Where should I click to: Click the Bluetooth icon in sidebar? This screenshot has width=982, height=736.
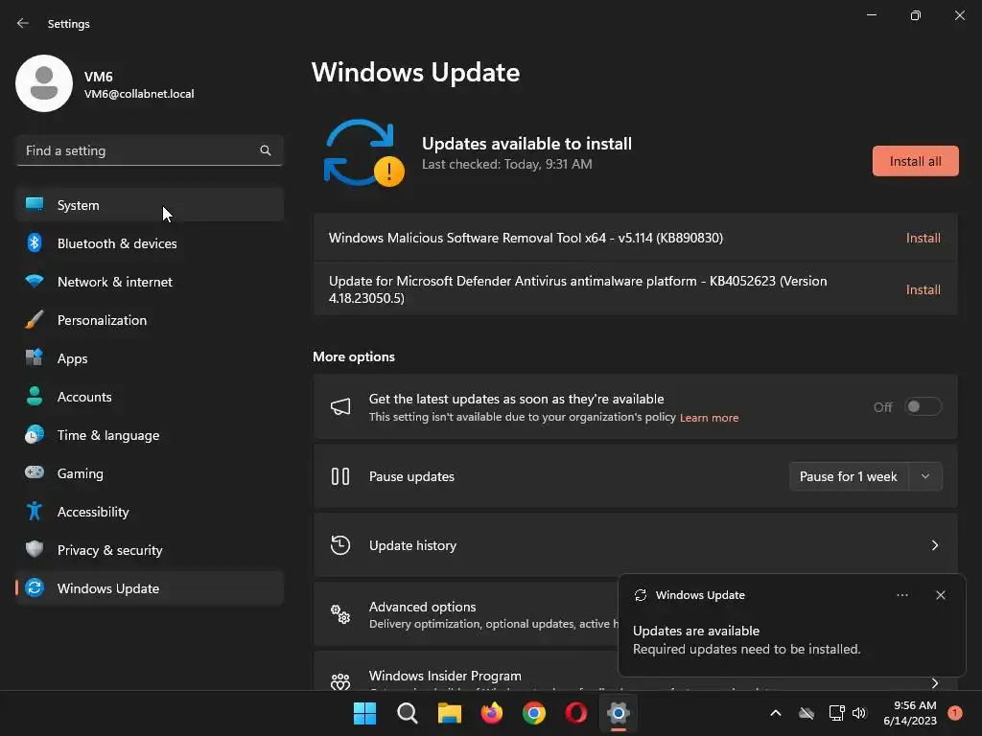pyautogui.click(x=35, y=242)
